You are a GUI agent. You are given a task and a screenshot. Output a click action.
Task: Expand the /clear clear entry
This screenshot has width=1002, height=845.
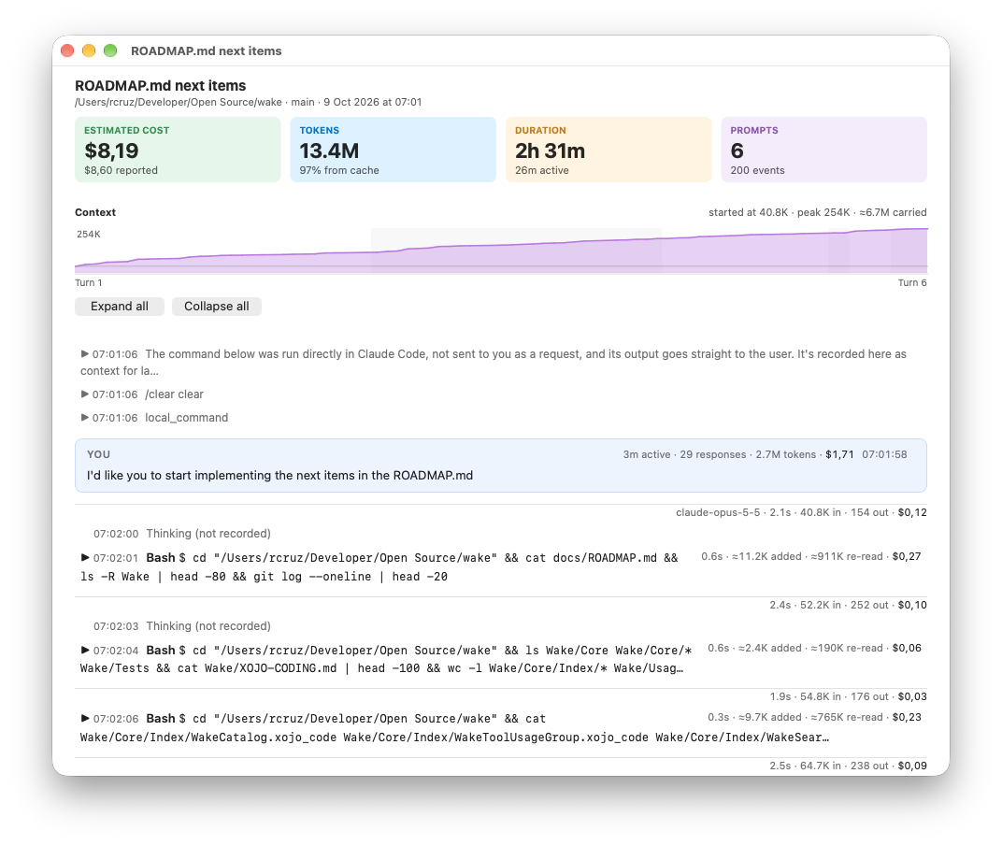[84, 394]
